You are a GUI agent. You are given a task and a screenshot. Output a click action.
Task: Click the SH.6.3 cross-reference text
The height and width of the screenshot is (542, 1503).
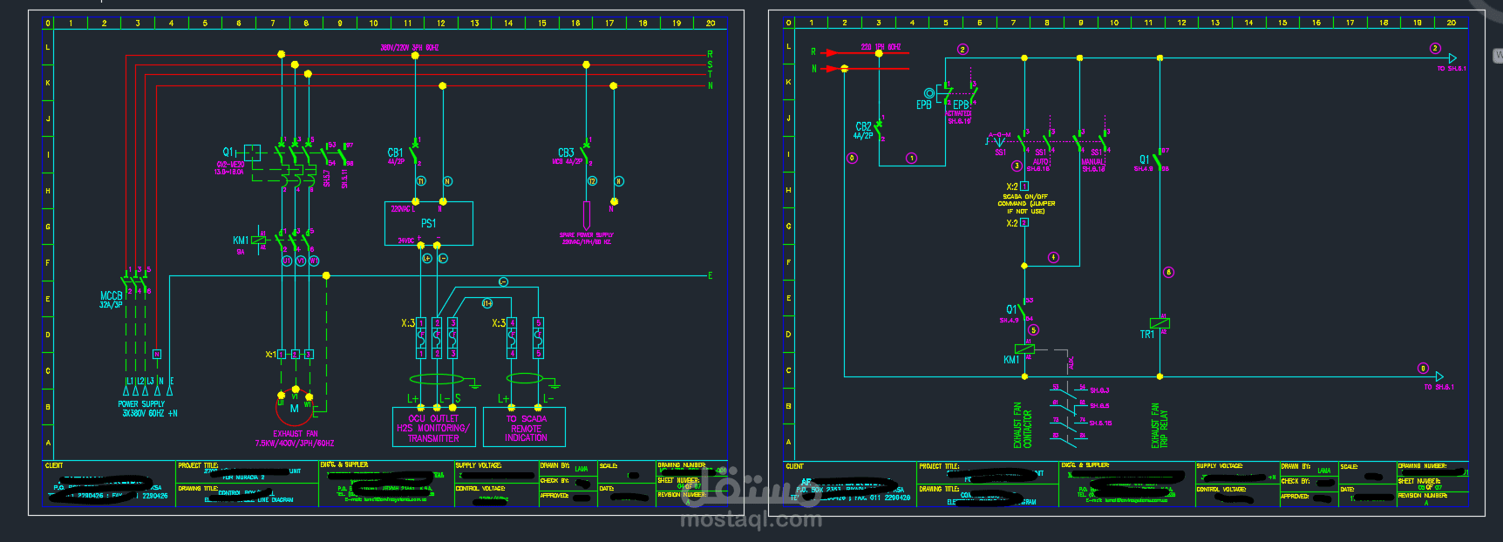tap(1098, 390)
